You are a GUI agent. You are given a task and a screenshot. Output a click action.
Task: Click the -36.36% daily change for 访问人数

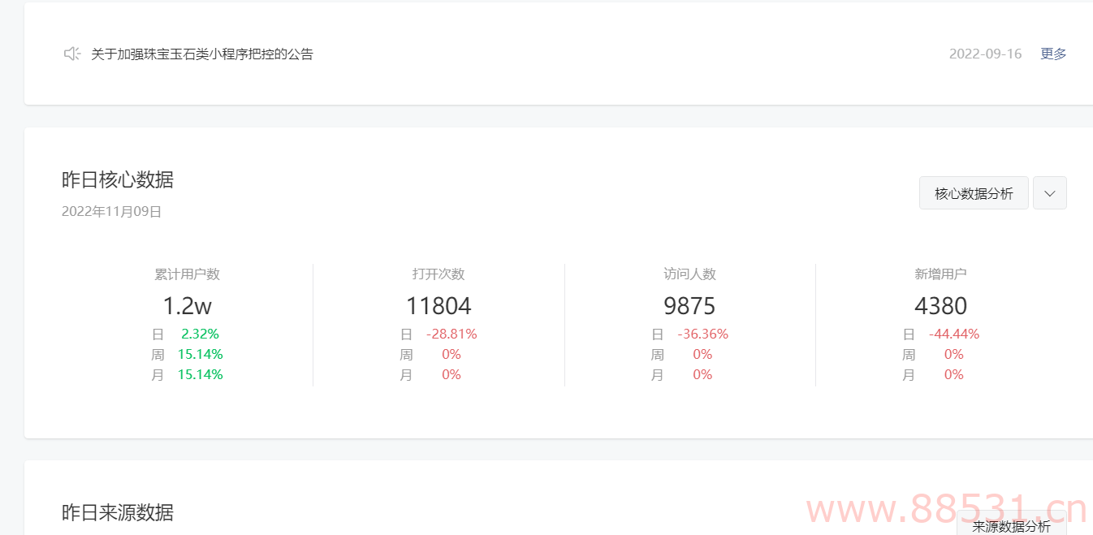702,334
